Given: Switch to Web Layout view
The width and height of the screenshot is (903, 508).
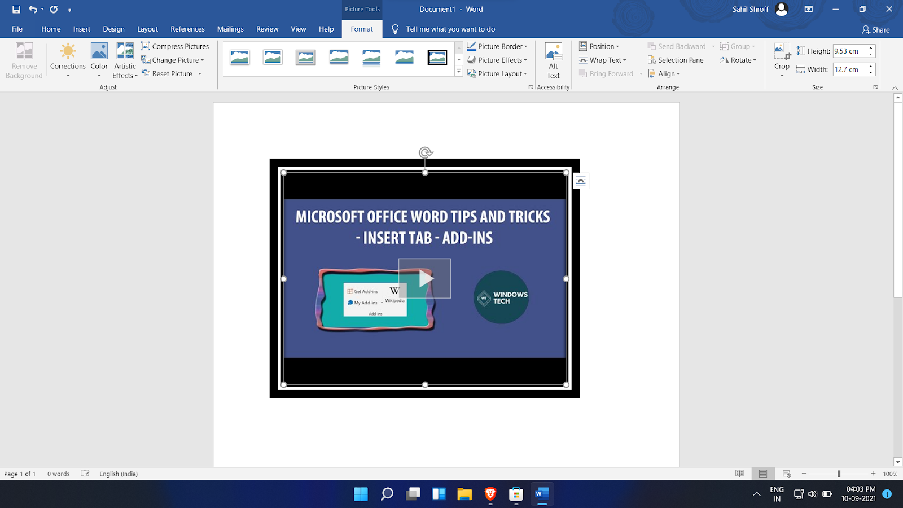Looking at the screenshot, I should click(x=787, y=474).
